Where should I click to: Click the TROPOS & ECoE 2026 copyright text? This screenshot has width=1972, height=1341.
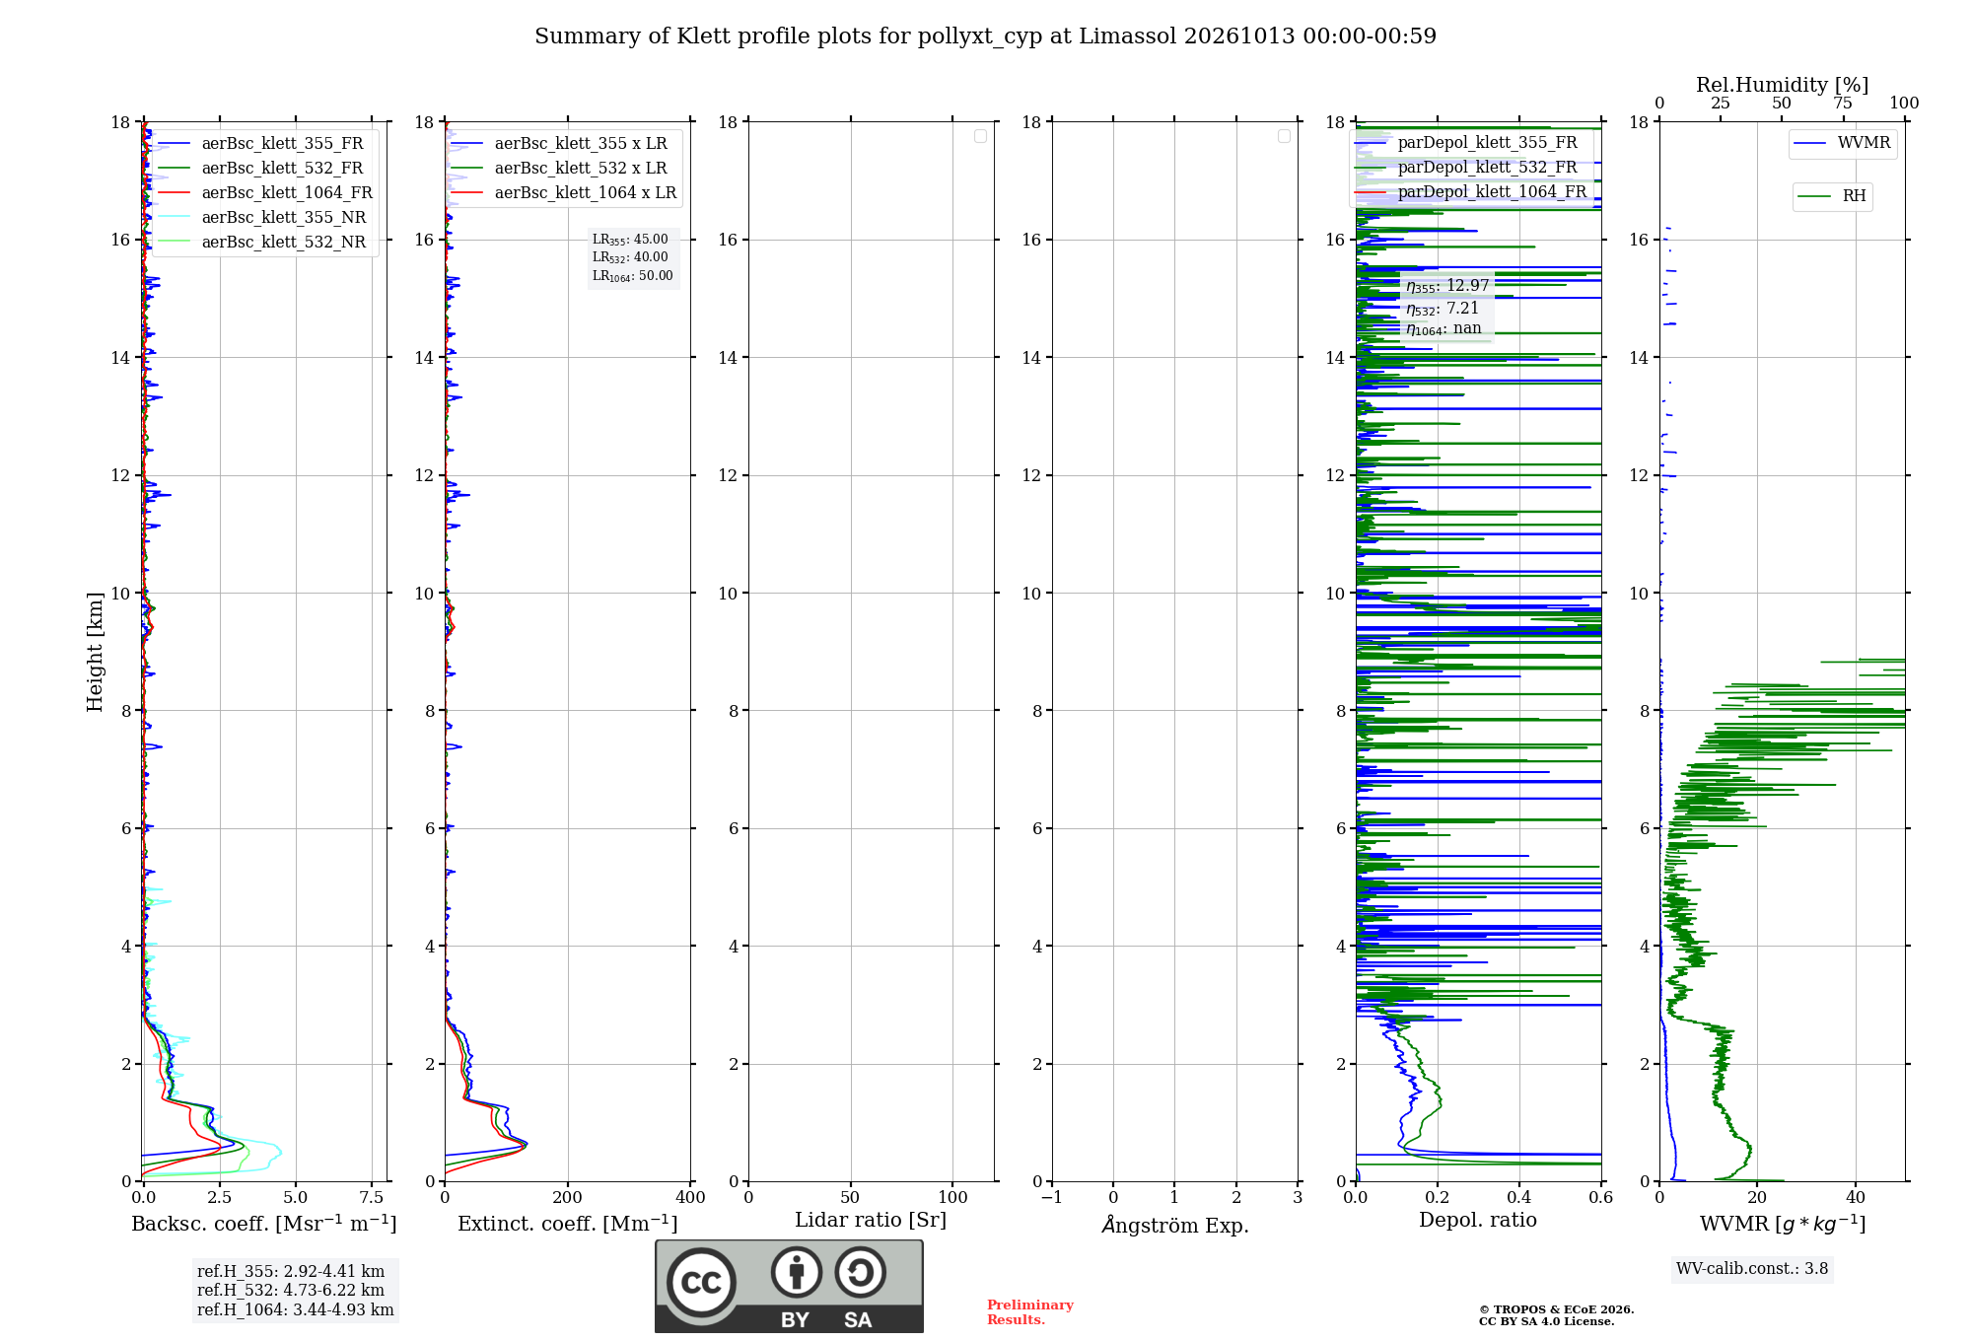(x=1556, y=1309)
